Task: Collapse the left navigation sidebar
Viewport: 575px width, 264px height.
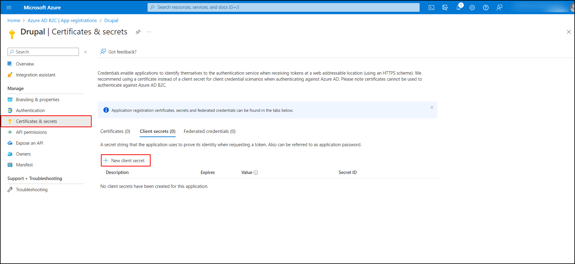Action: (86, 52)
